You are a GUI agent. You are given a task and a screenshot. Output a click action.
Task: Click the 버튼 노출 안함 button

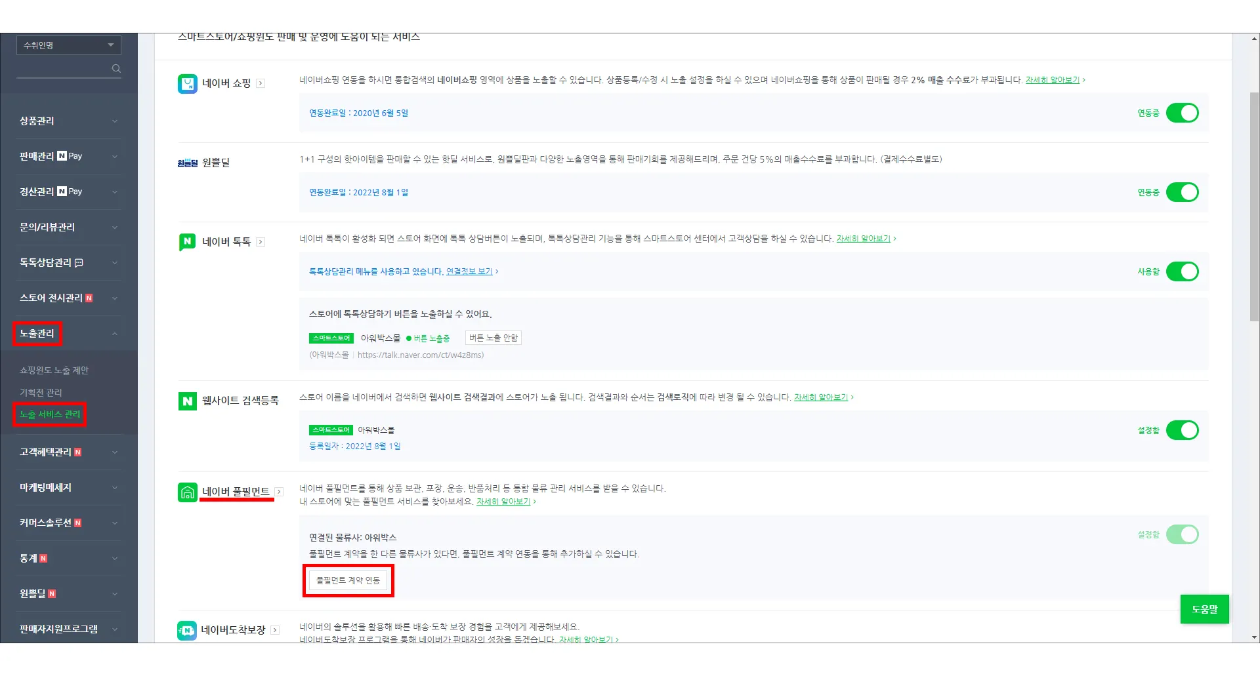(x=493, y=338)
